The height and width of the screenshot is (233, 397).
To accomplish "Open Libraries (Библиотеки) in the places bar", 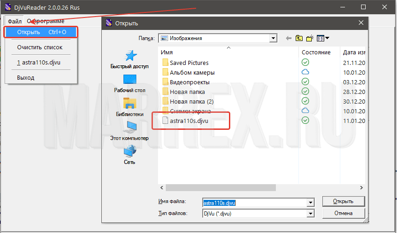I will 129,107.
